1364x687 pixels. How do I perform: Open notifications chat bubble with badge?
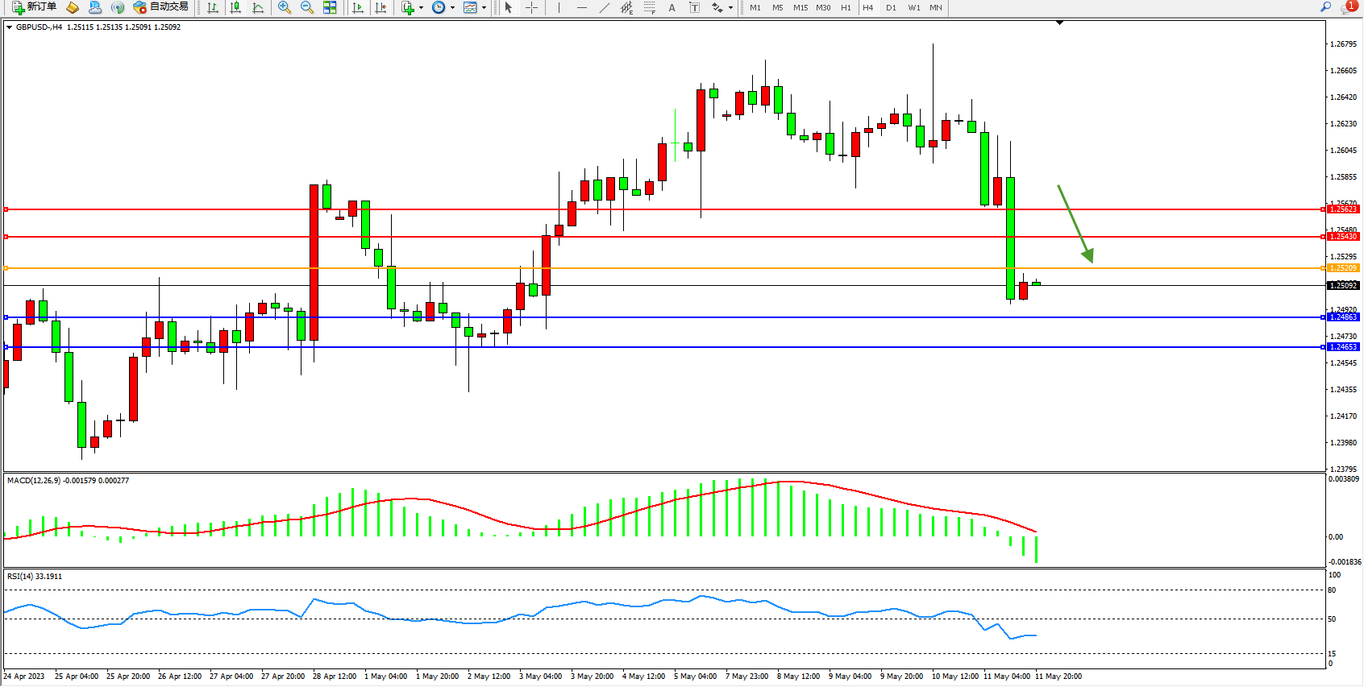tap(1348, 7)
